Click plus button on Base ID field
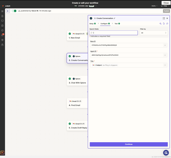The width and height of the screenshot is (171, 158). 165,45
